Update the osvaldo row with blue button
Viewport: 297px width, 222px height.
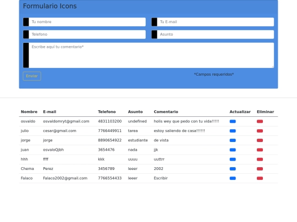coord(233,121)
